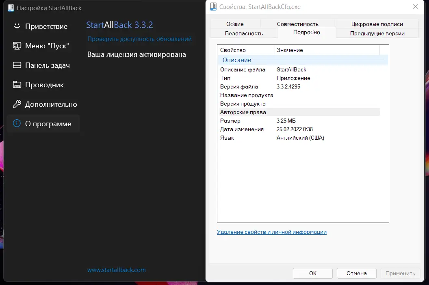Screen dimensions: 429x285
Task: Click the StartAllBack settings window title icon
Action: click(11, 8)
